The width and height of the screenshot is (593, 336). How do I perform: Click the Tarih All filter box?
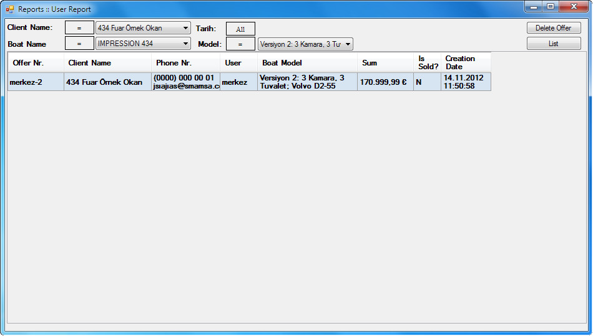point(240,29)
